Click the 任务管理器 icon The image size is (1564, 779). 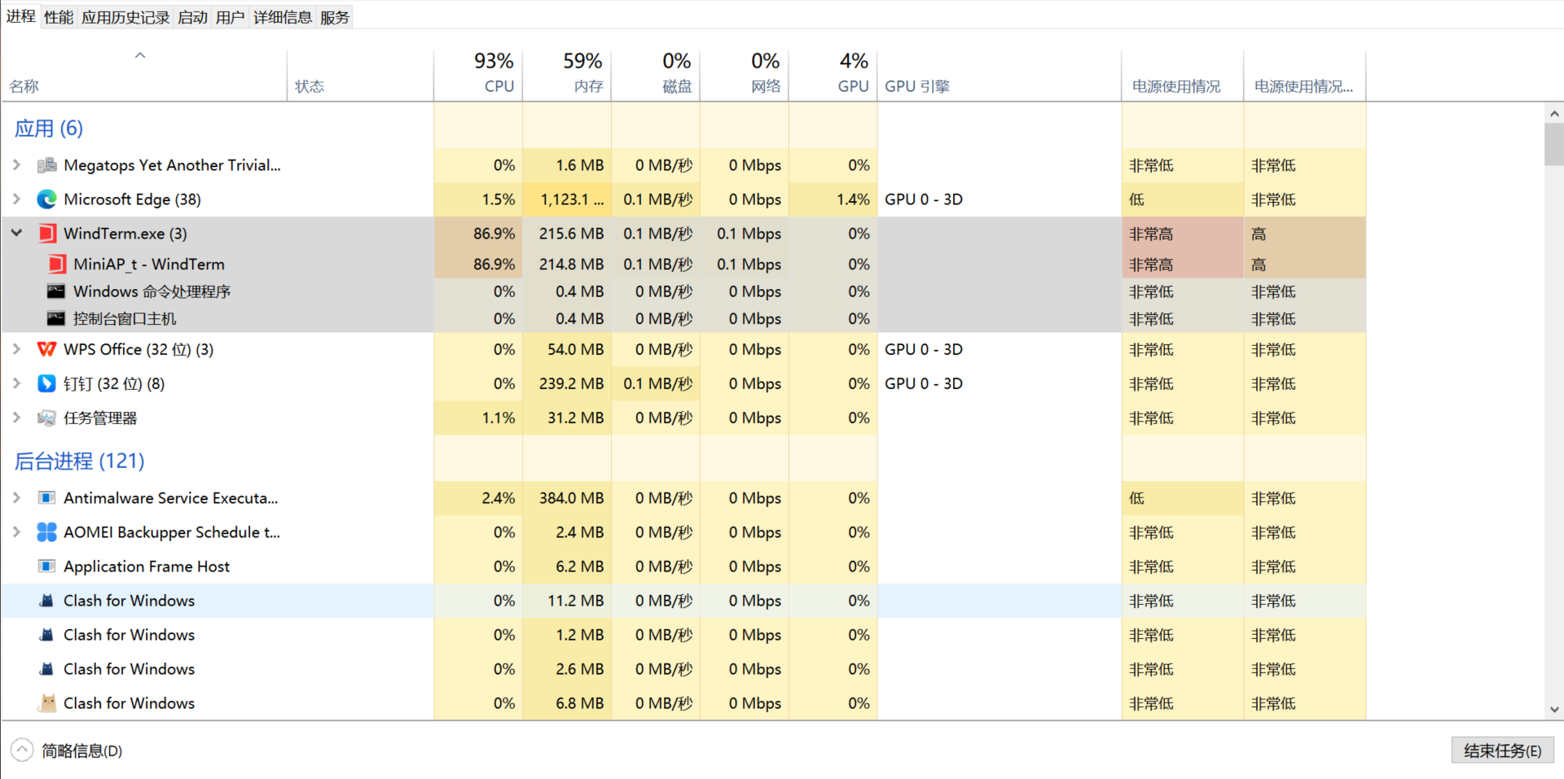tap(46, 418)
